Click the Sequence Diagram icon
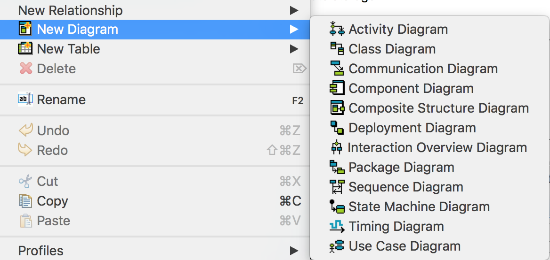Image resolution: width=550 pixels, height=260 pixels. coord(337,187)
